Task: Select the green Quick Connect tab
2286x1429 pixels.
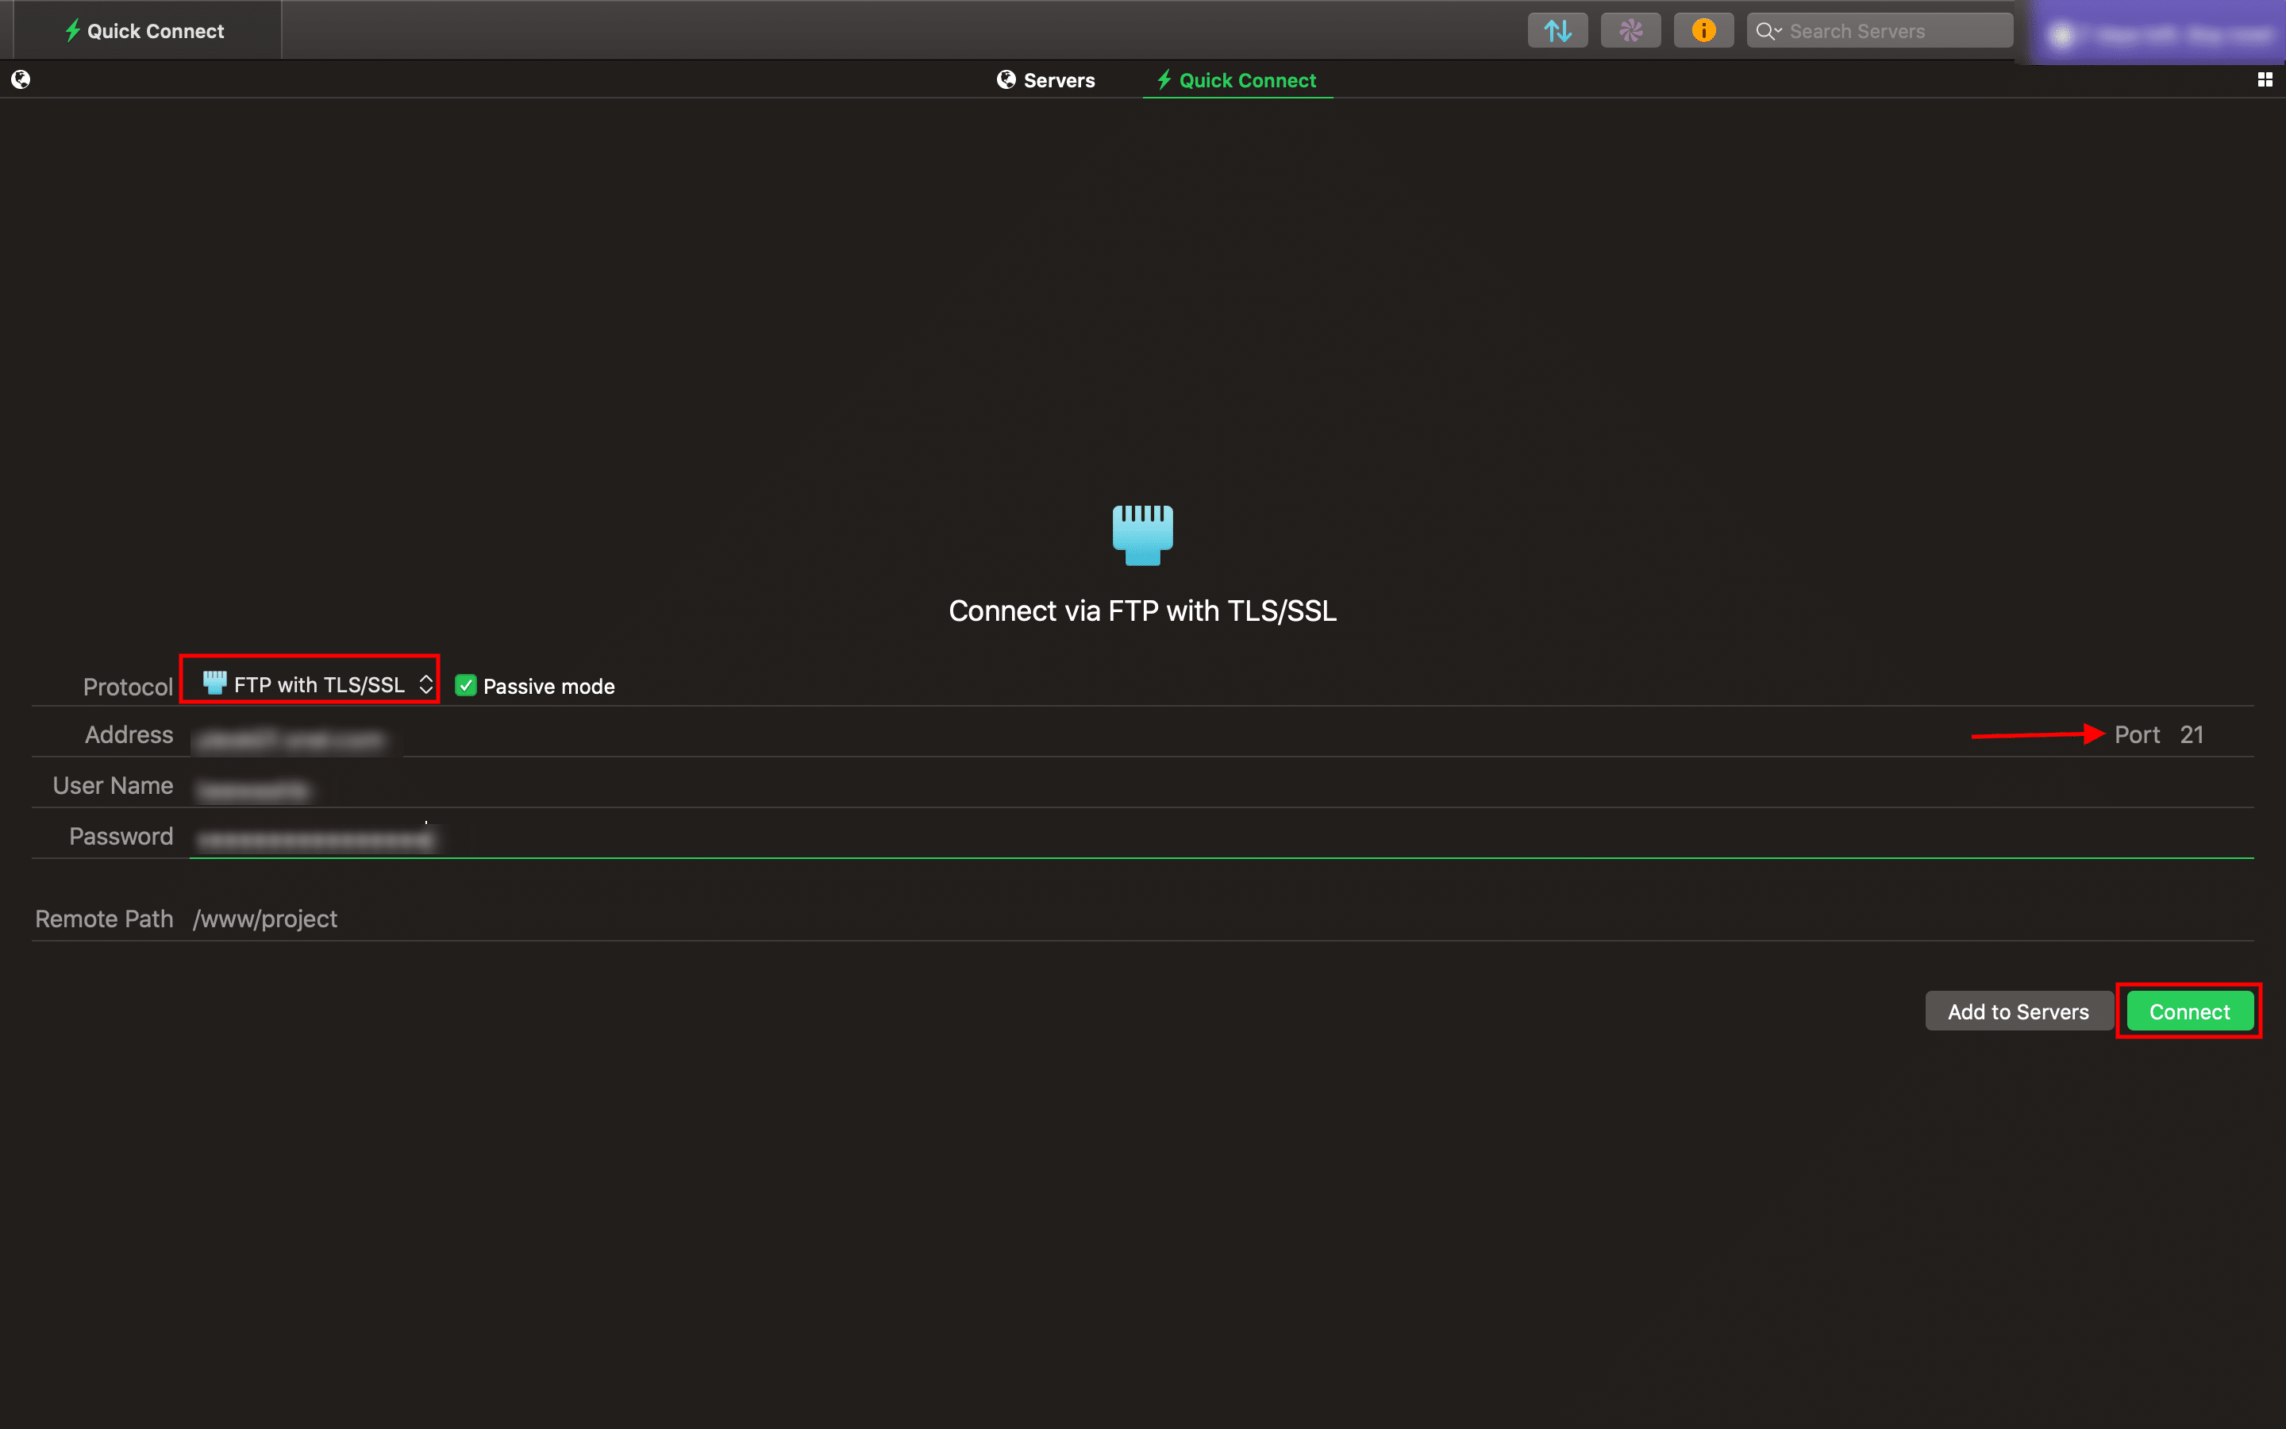Action: pyautogui.click(x=1237, y=80)
